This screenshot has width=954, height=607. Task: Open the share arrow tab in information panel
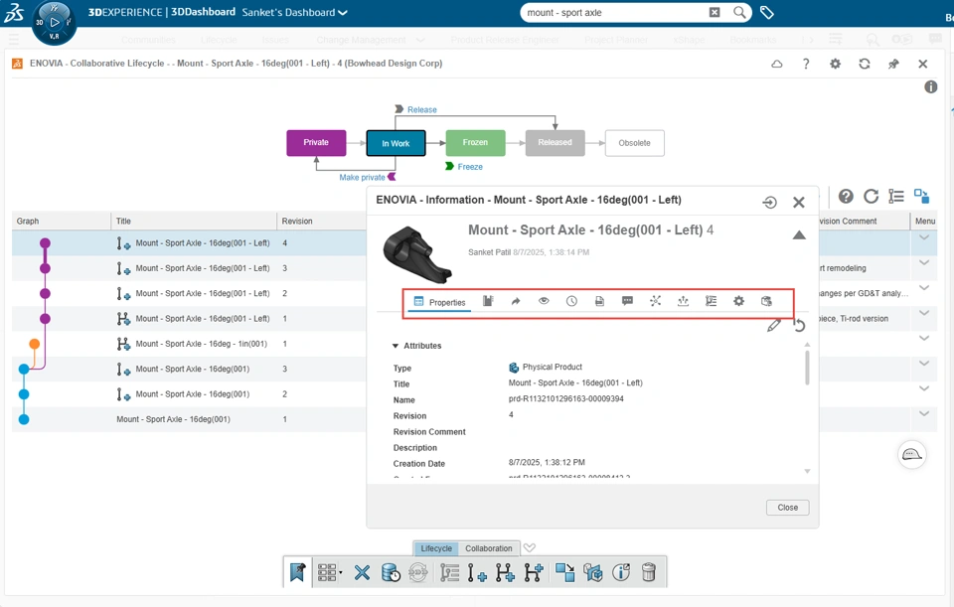tap(516, 301)
